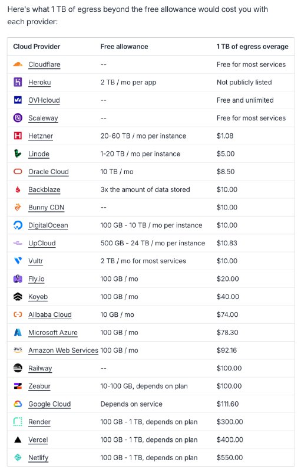Image resolution: width=301 pixels, height=472 pixels.
Task: Click the Microsoft Azure logo icon
Action: pyautogui.click(x=18, y=332)
